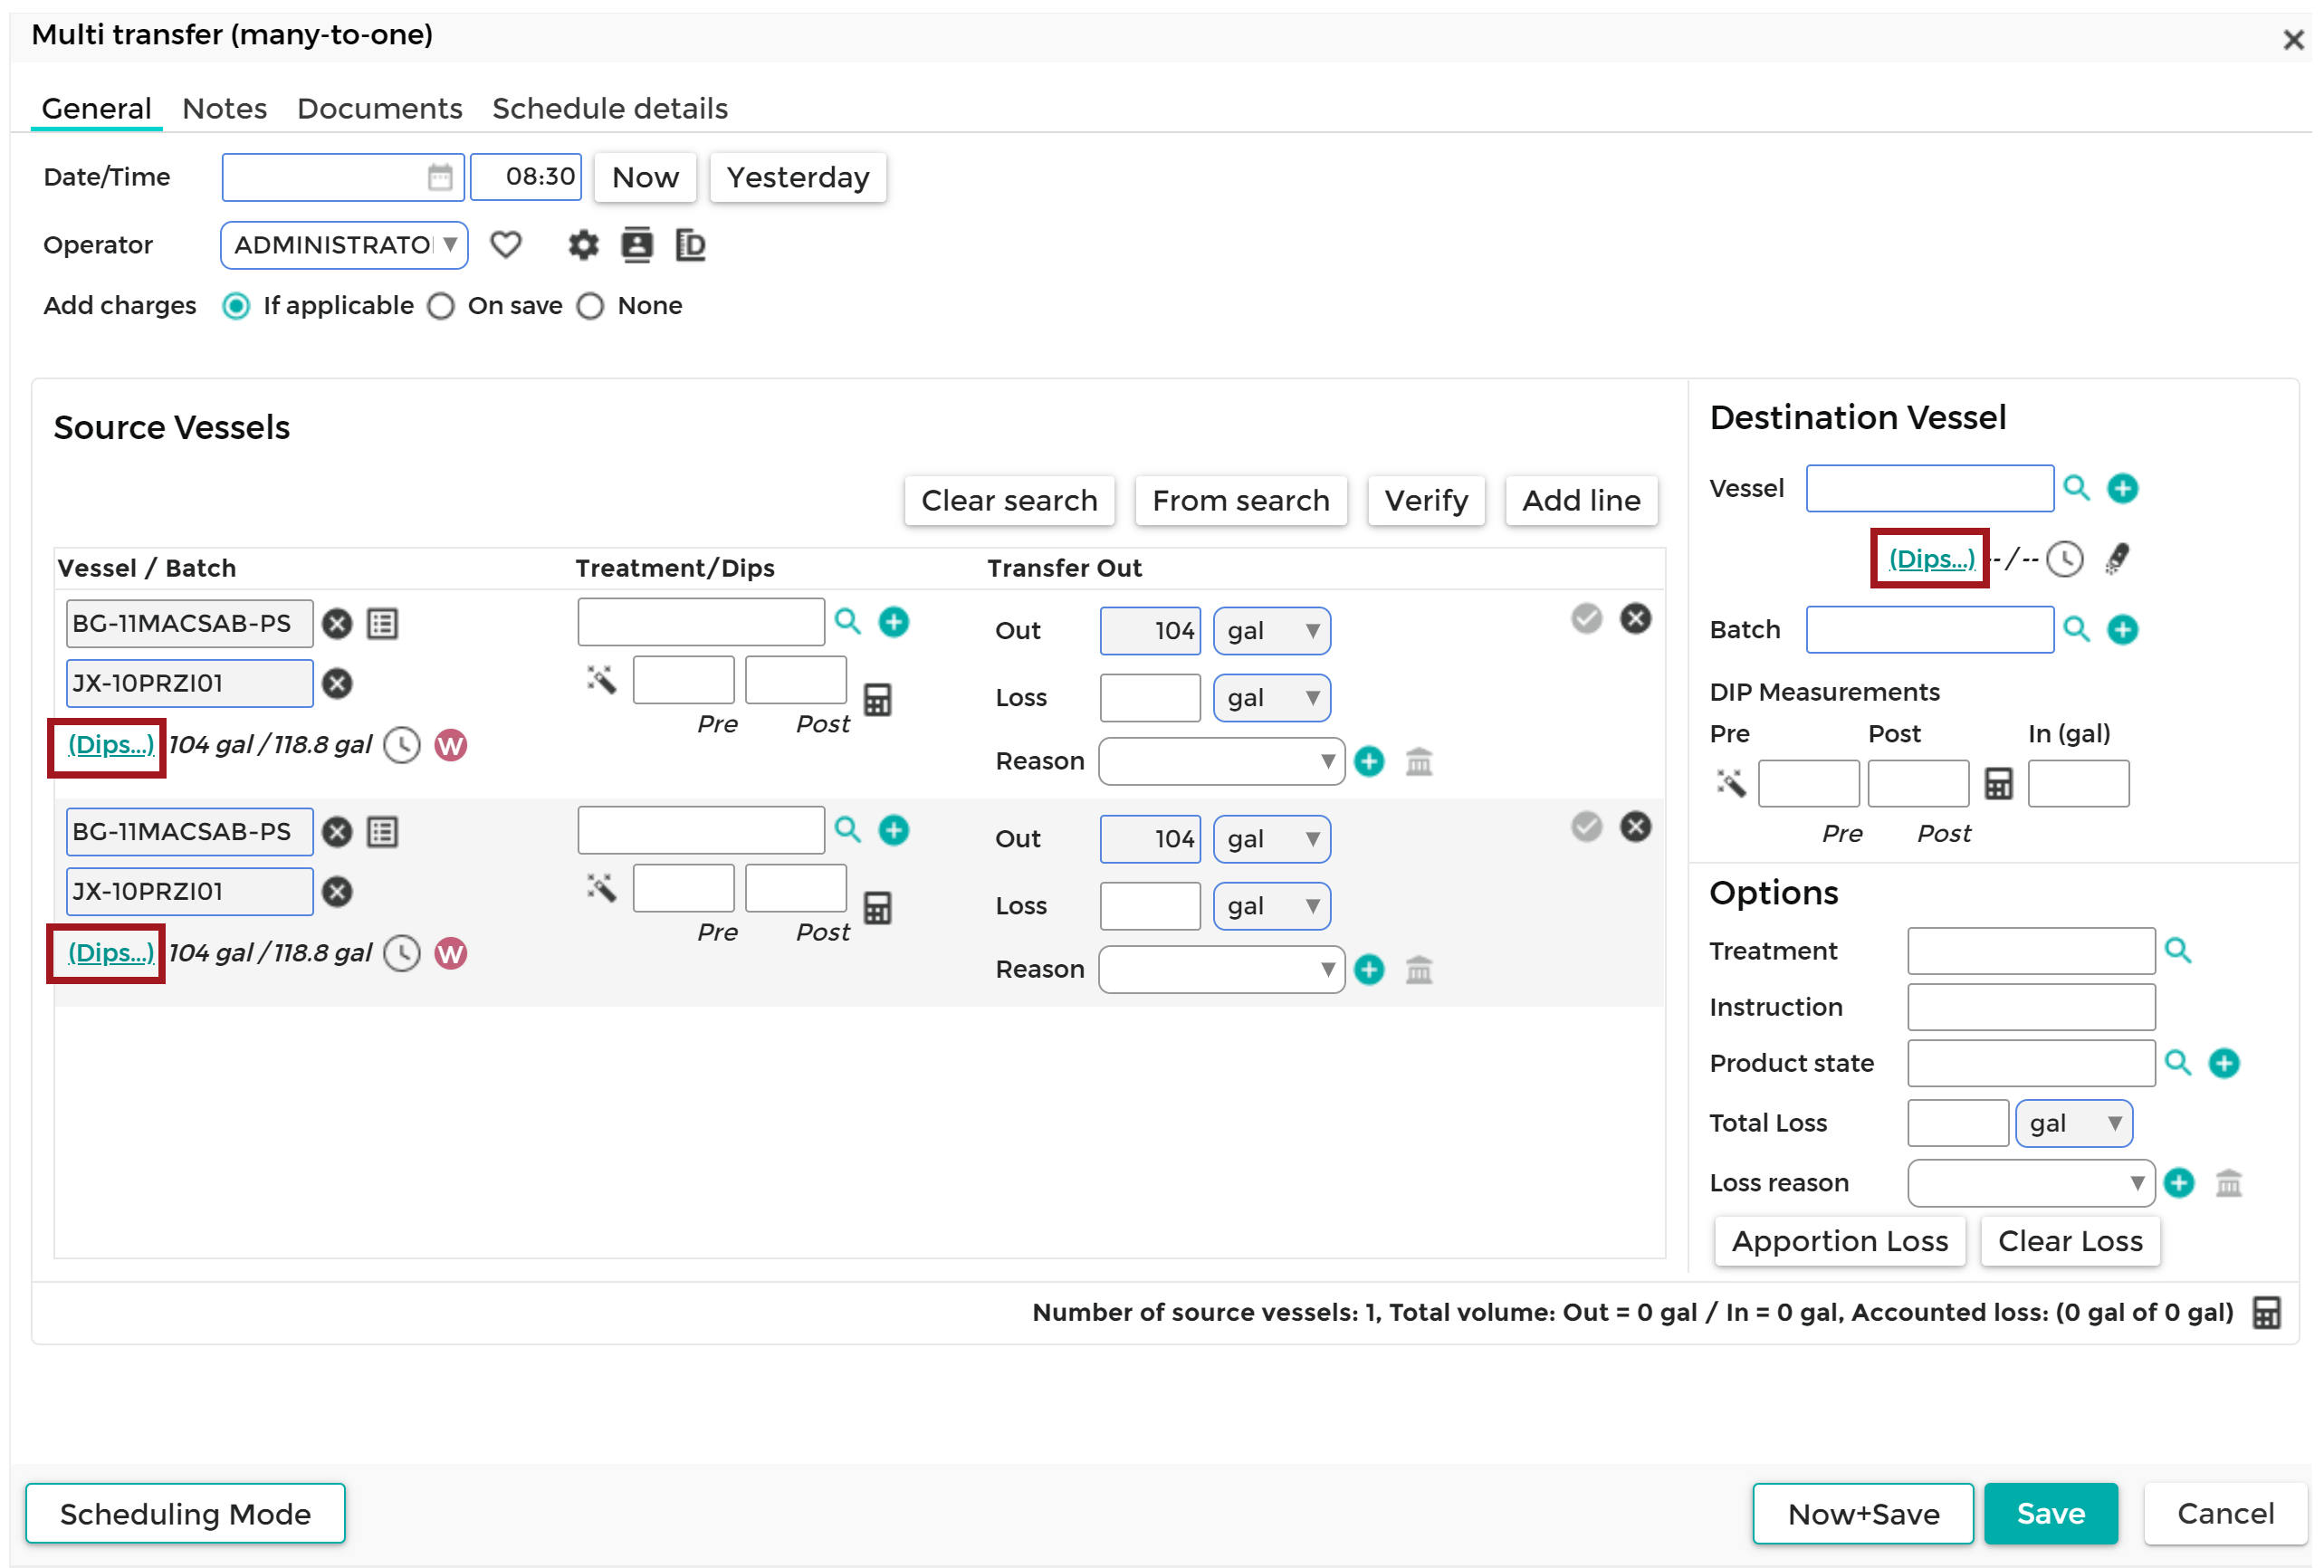Search Destination Vessel with magnifier icon
This screenshot has width=2324, height=1568.
coord(2077,488)
